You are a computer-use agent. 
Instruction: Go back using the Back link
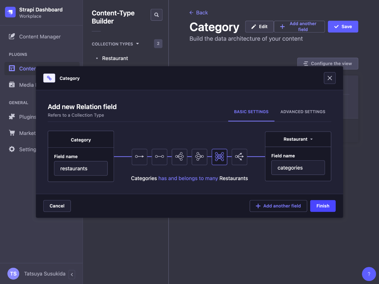198,13
